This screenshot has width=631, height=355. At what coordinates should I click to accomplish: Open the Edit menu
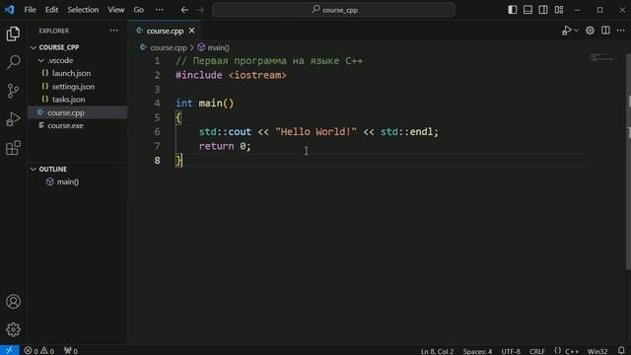click(x=51, y=10)
